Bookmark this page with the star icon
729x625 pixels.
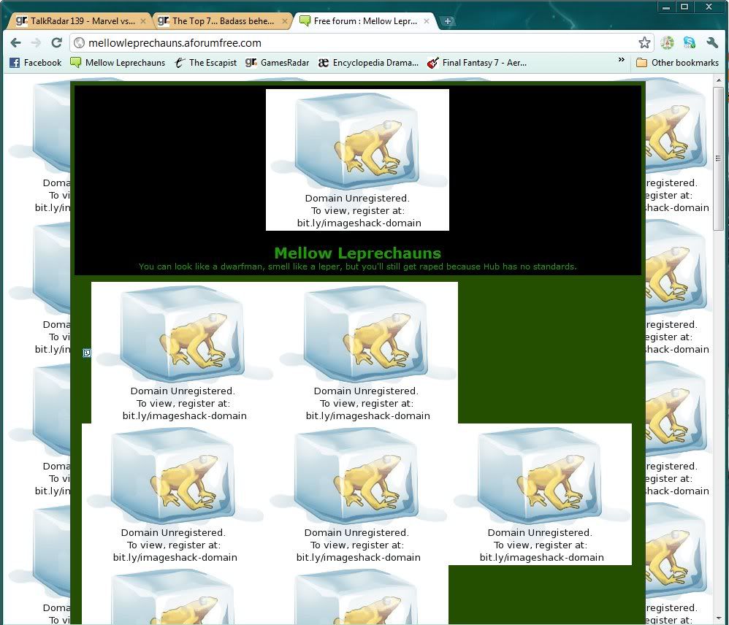(x=644, y=43)
